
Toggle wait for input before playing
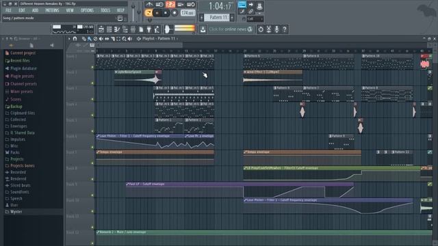159,5
